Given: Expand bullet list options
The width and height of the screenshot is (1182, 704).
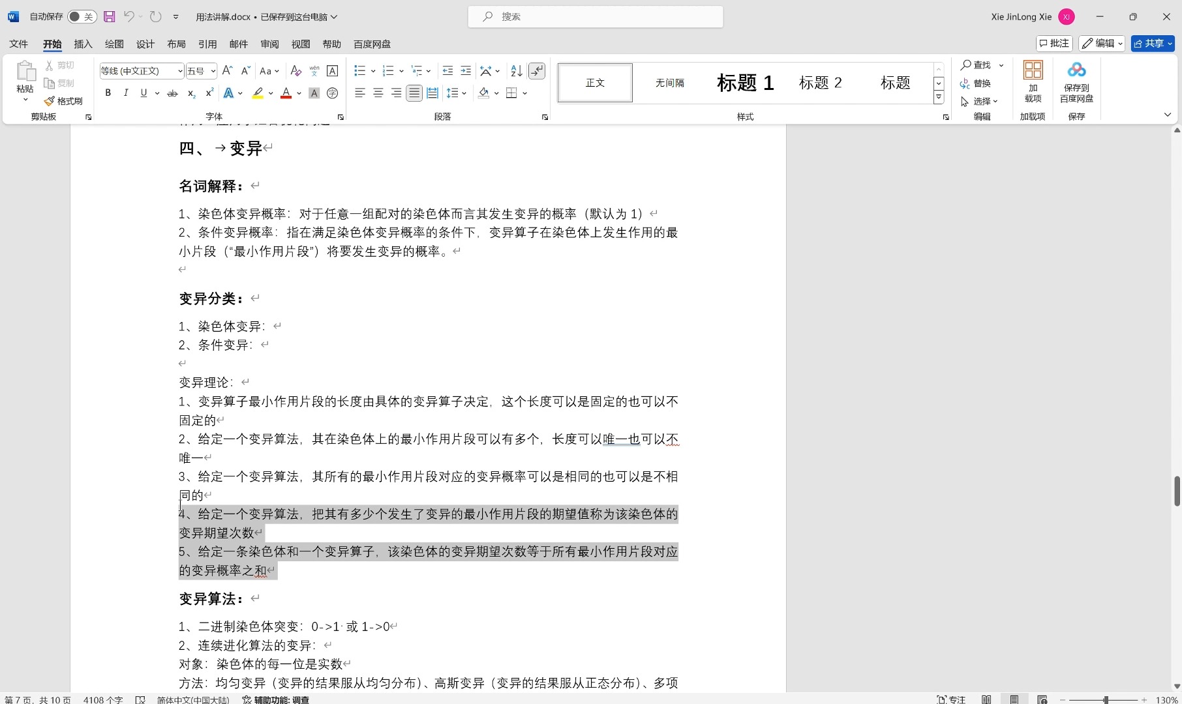Looking at the screenshot, I should coord(372,70).
